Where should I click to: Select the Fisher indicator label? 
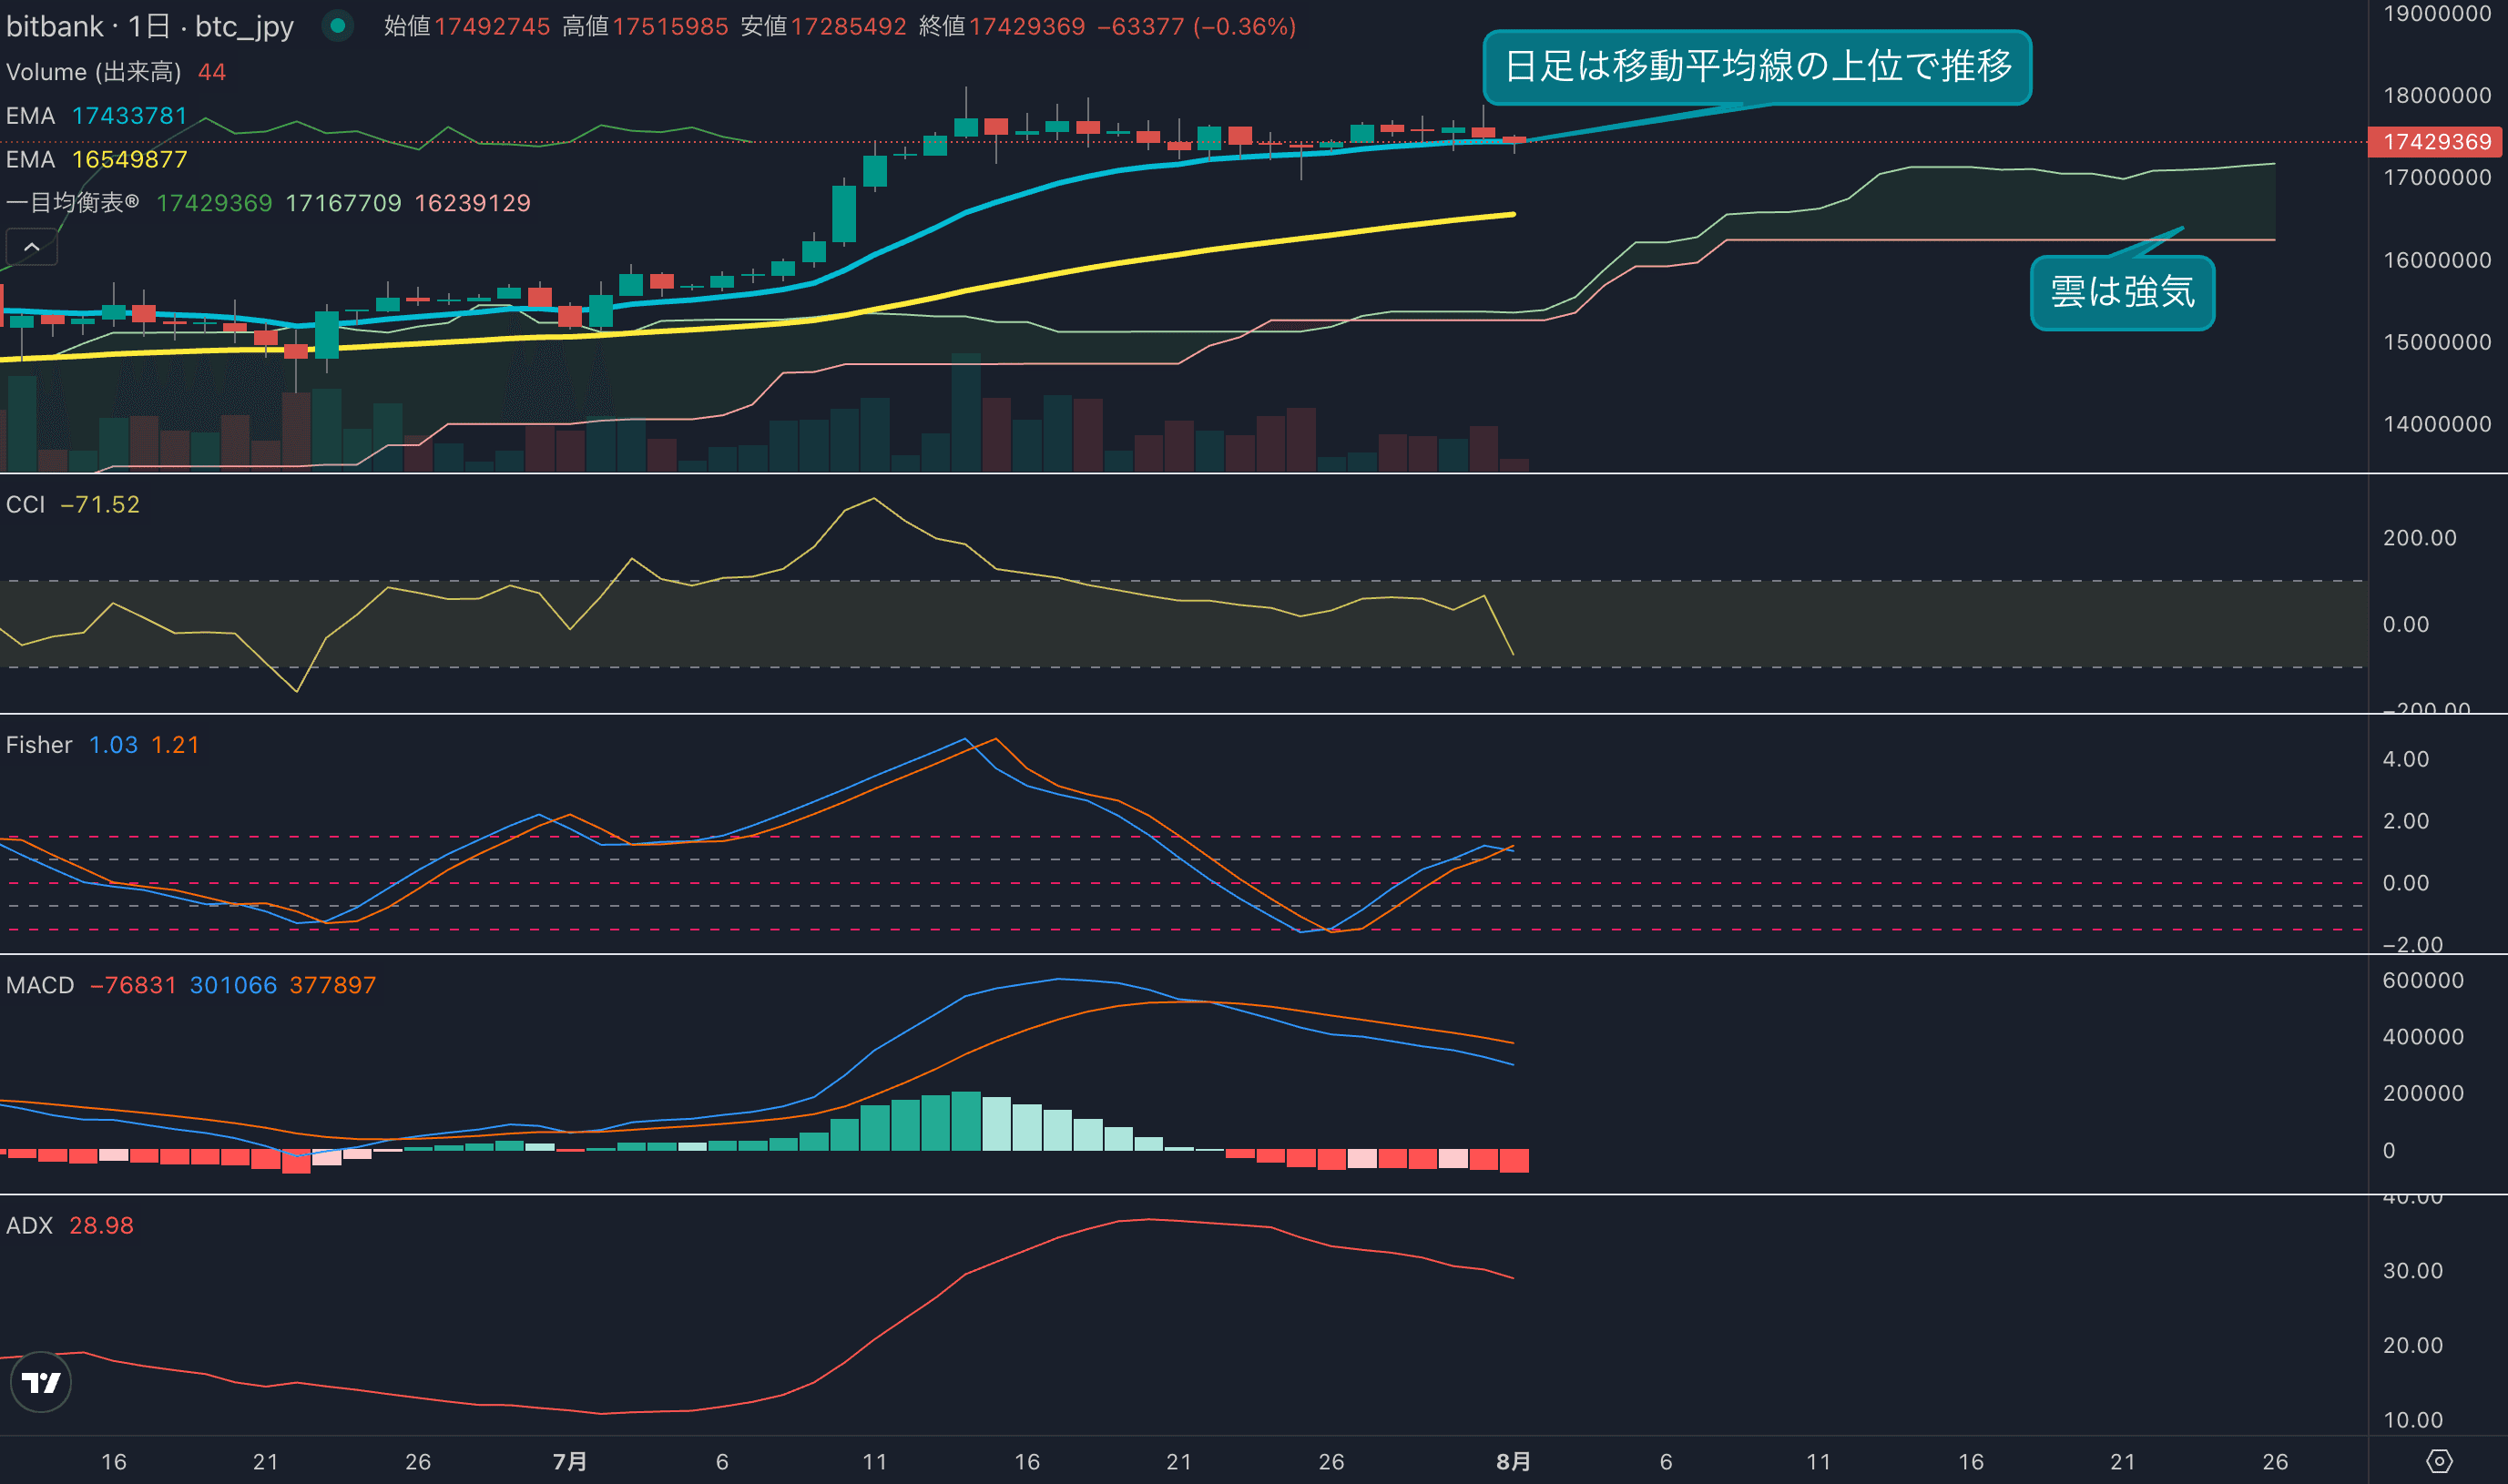[x=39, y=745]
